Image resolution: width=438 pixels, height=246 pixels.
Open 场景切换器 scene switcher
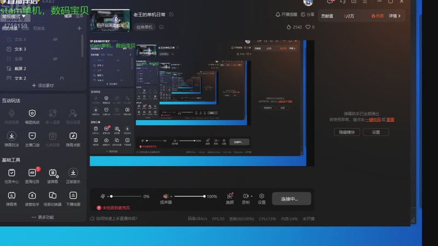(53, 198)
